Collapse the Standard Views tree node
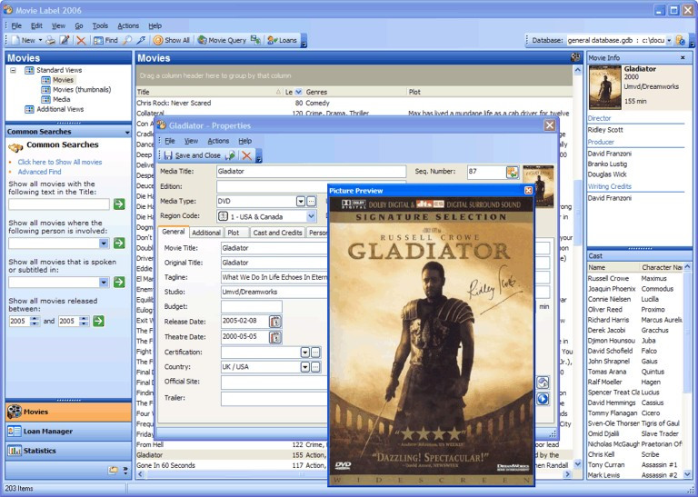 (x=14, y=70)
